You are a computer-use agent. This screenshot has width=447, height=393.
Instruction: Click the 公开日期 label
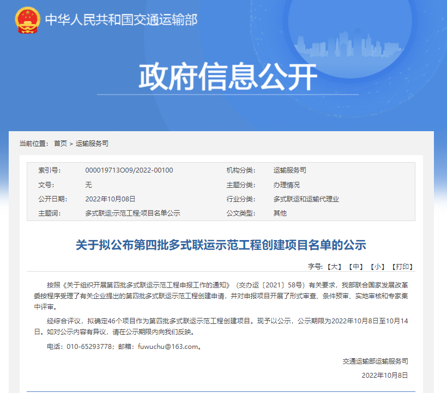[x=53, y=199]
